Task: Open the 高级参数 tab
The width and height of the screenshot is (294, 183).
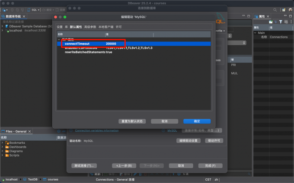Action: 90,27
